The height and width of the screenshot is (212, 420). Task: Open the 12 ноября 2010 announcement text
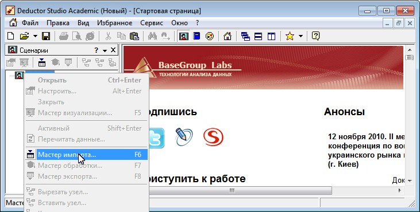click(x=366, y=150)
